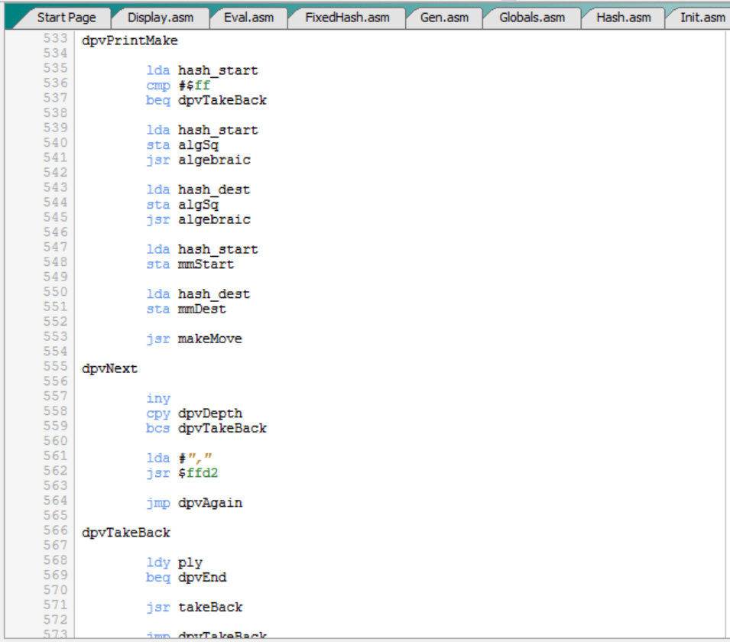Viewport: 730px width, 642px height.
Task: Open the Init.asm tab
Action: click(x=702, y=18)
